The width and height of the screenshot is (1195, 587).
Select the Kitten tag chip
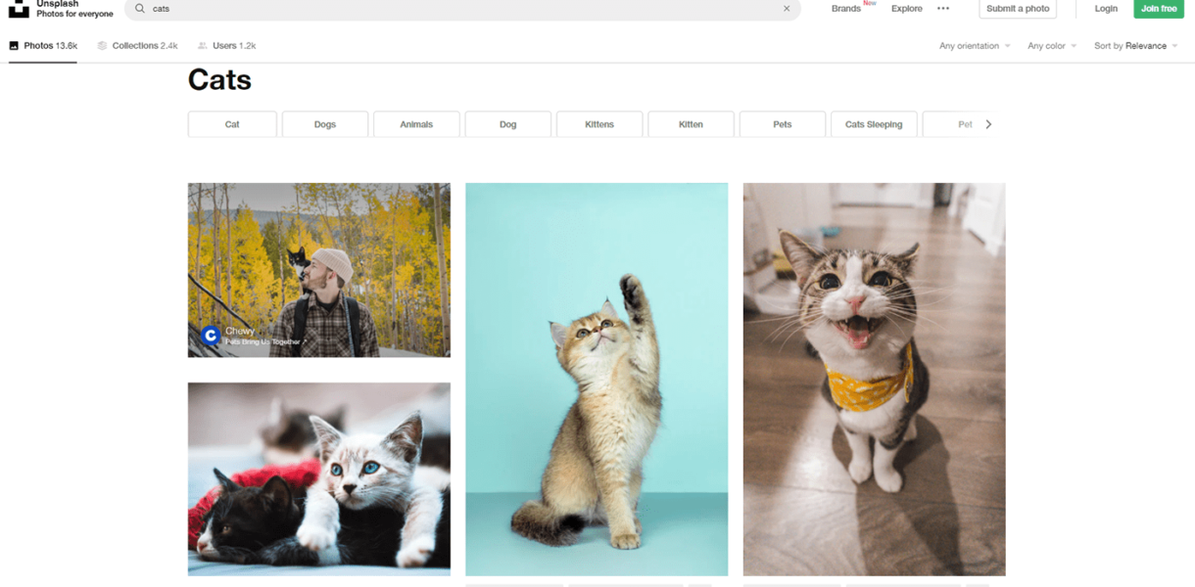click(691, 124)
